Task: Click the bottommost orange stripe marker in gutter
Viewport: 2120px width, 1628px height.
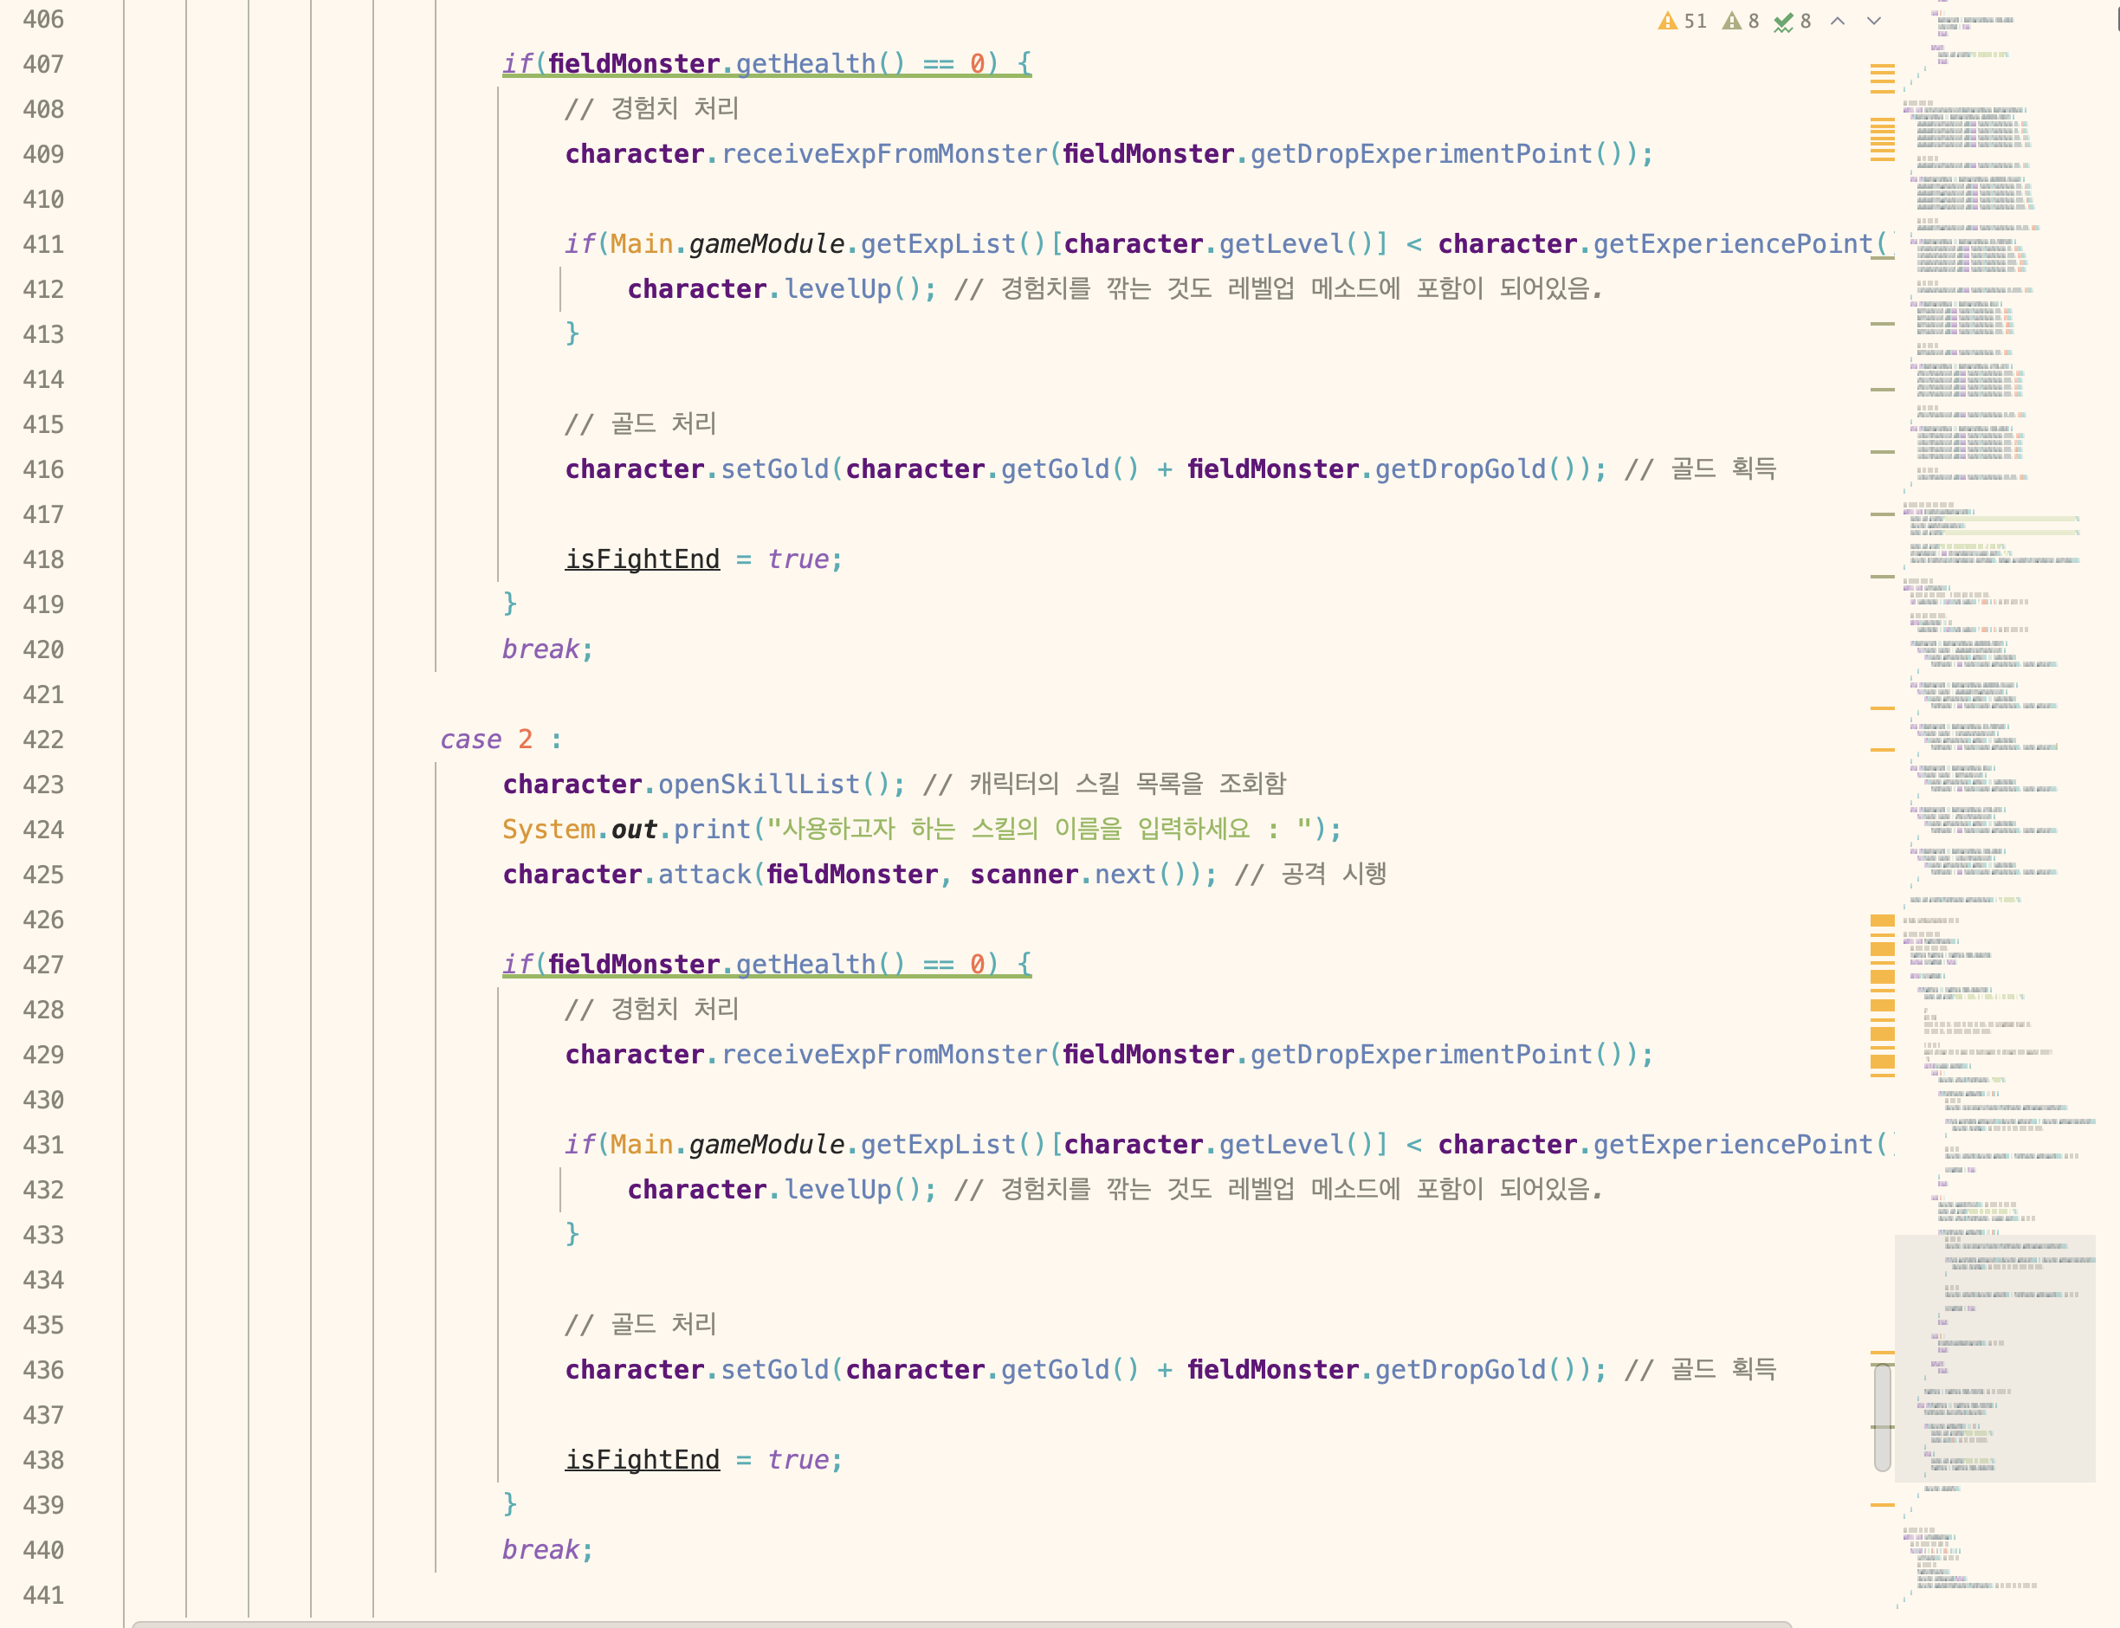Action: coord(1882,1504)
